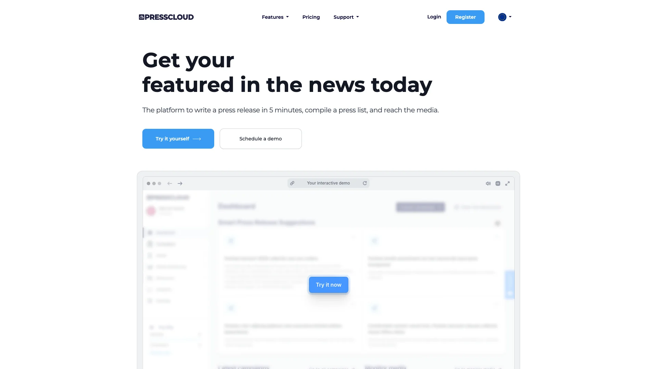Click the Schedule a demo button
657x369 pixels.
(260, 138)
